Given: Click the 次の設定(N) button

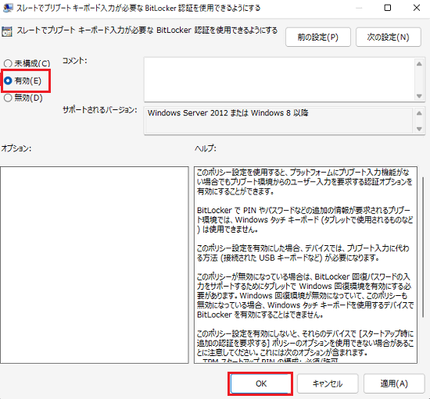Looking at the screenshot, I should tap(388, 37).
